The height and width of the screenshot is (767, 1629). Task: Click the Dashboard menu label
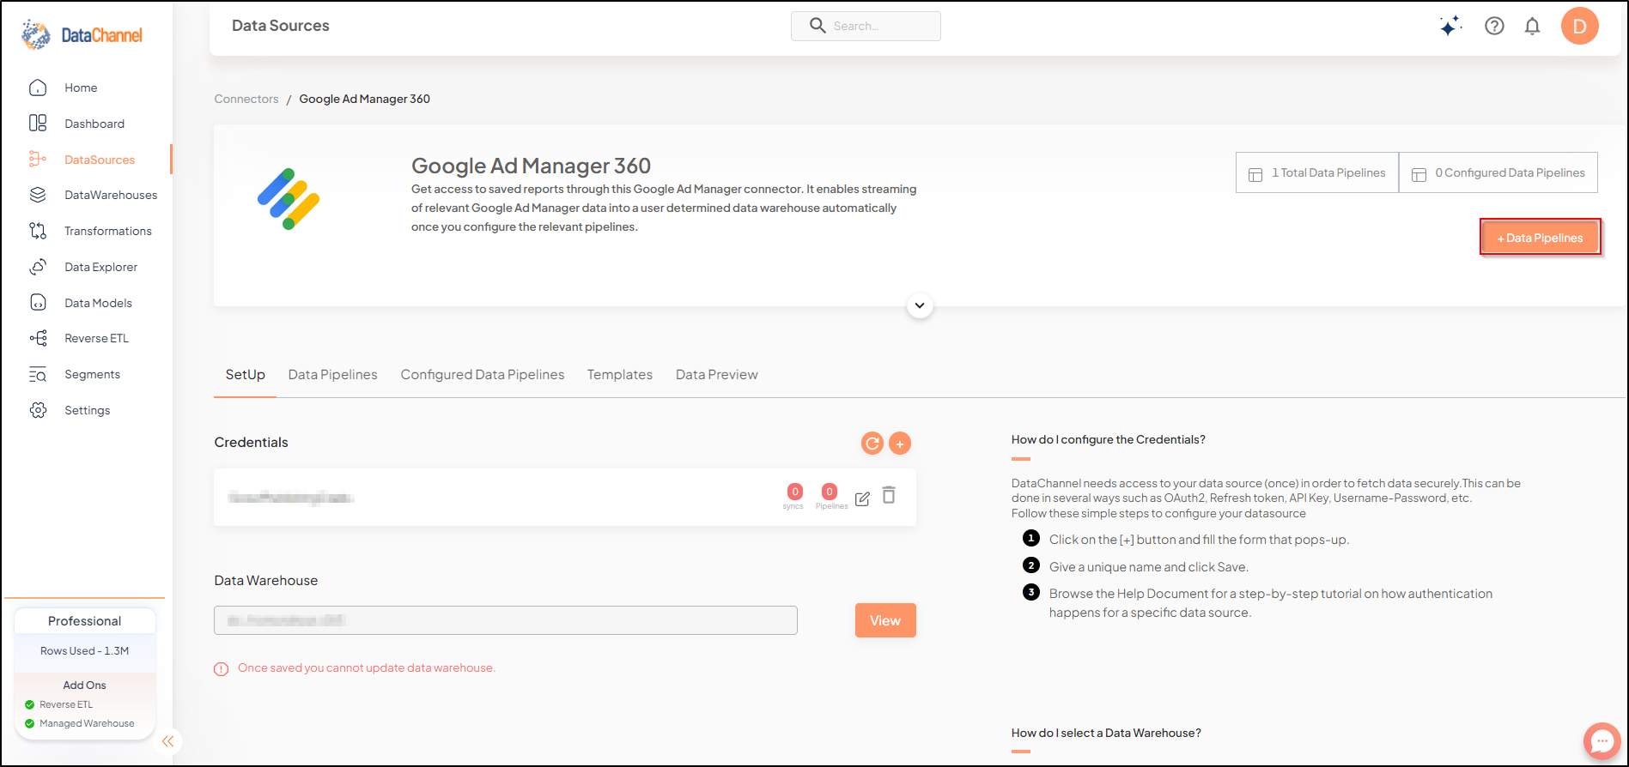(94, 124)
